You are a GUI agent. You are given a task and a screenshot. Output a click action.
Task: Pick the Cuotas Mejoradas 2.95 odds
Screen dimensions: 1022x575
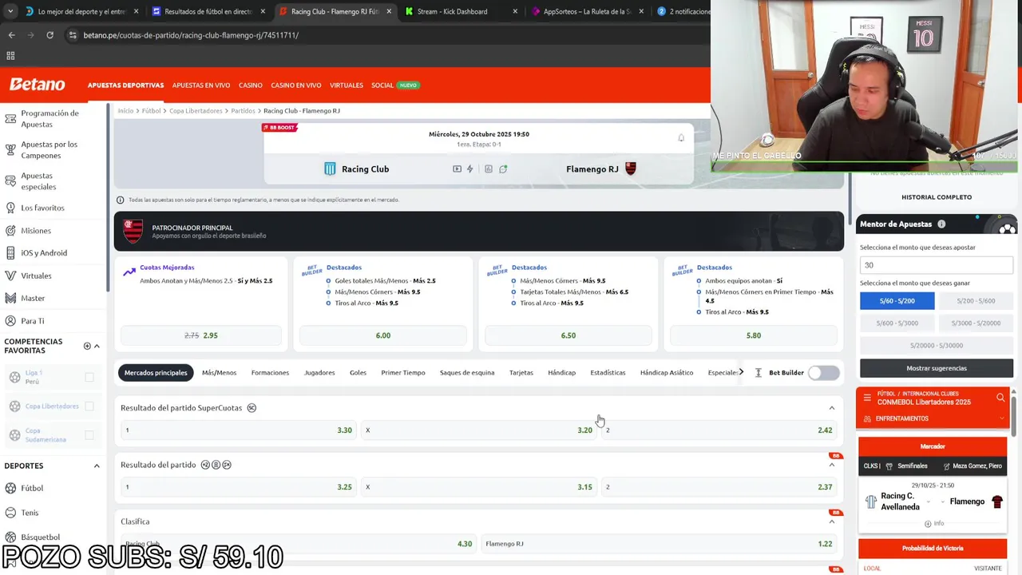[x=201, y=335]
